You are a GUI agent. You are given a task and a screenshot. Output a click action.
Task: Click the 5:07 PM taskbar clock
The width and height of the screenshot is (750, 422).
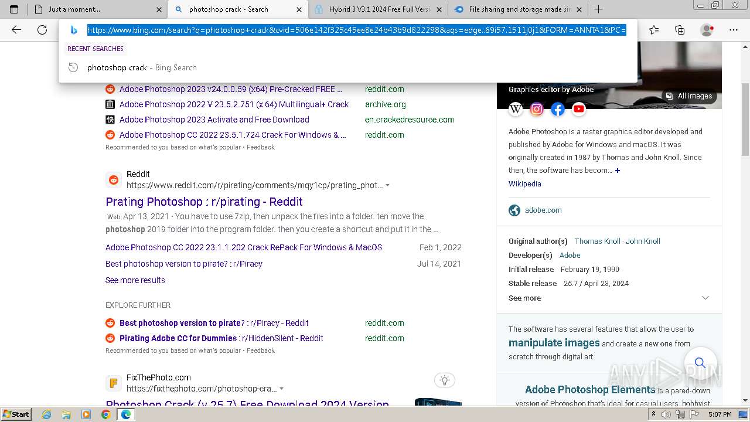(x=720, y=414)
